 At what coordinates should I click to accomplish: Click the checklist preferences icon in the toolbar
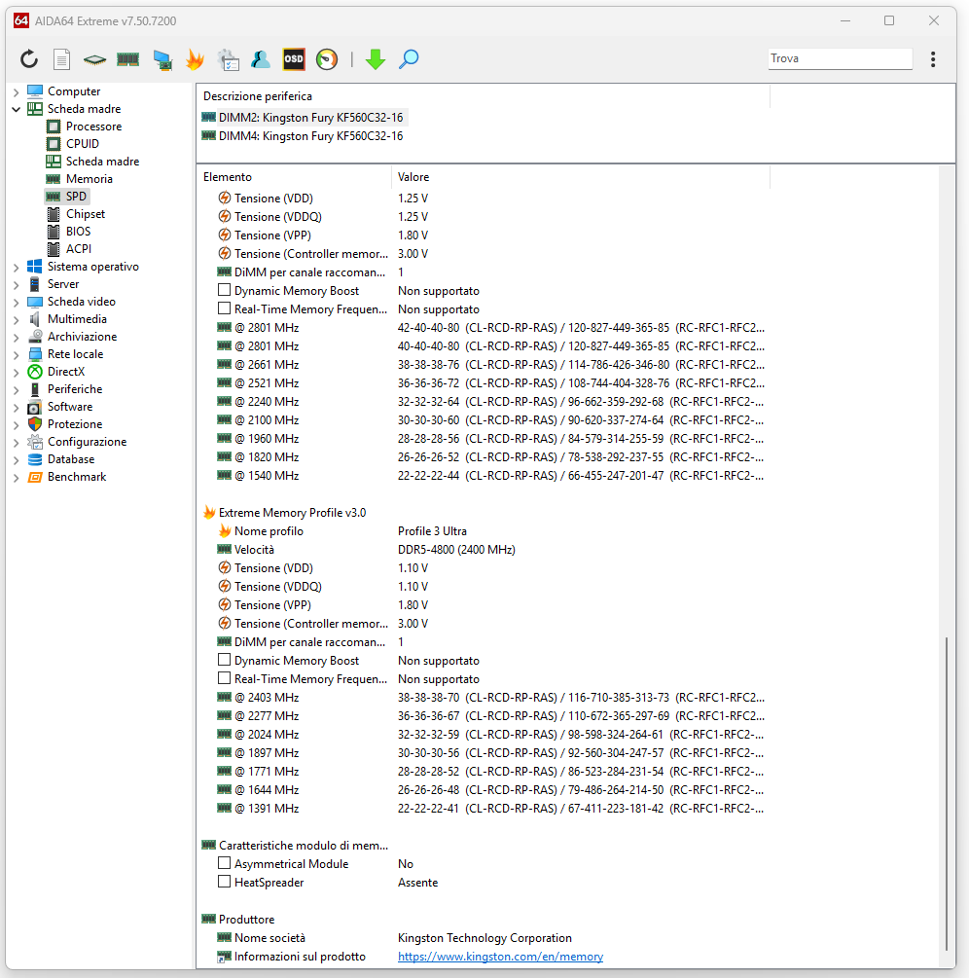pyautogui.click(x=229, y=59)
